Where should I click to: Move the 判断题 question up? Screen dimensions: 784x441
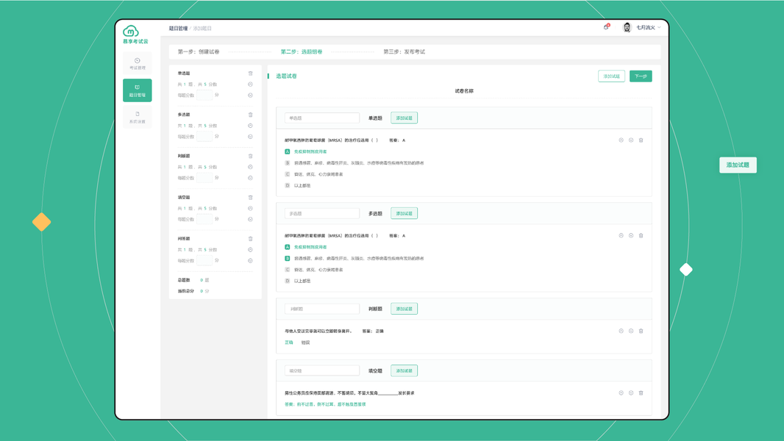621,331
